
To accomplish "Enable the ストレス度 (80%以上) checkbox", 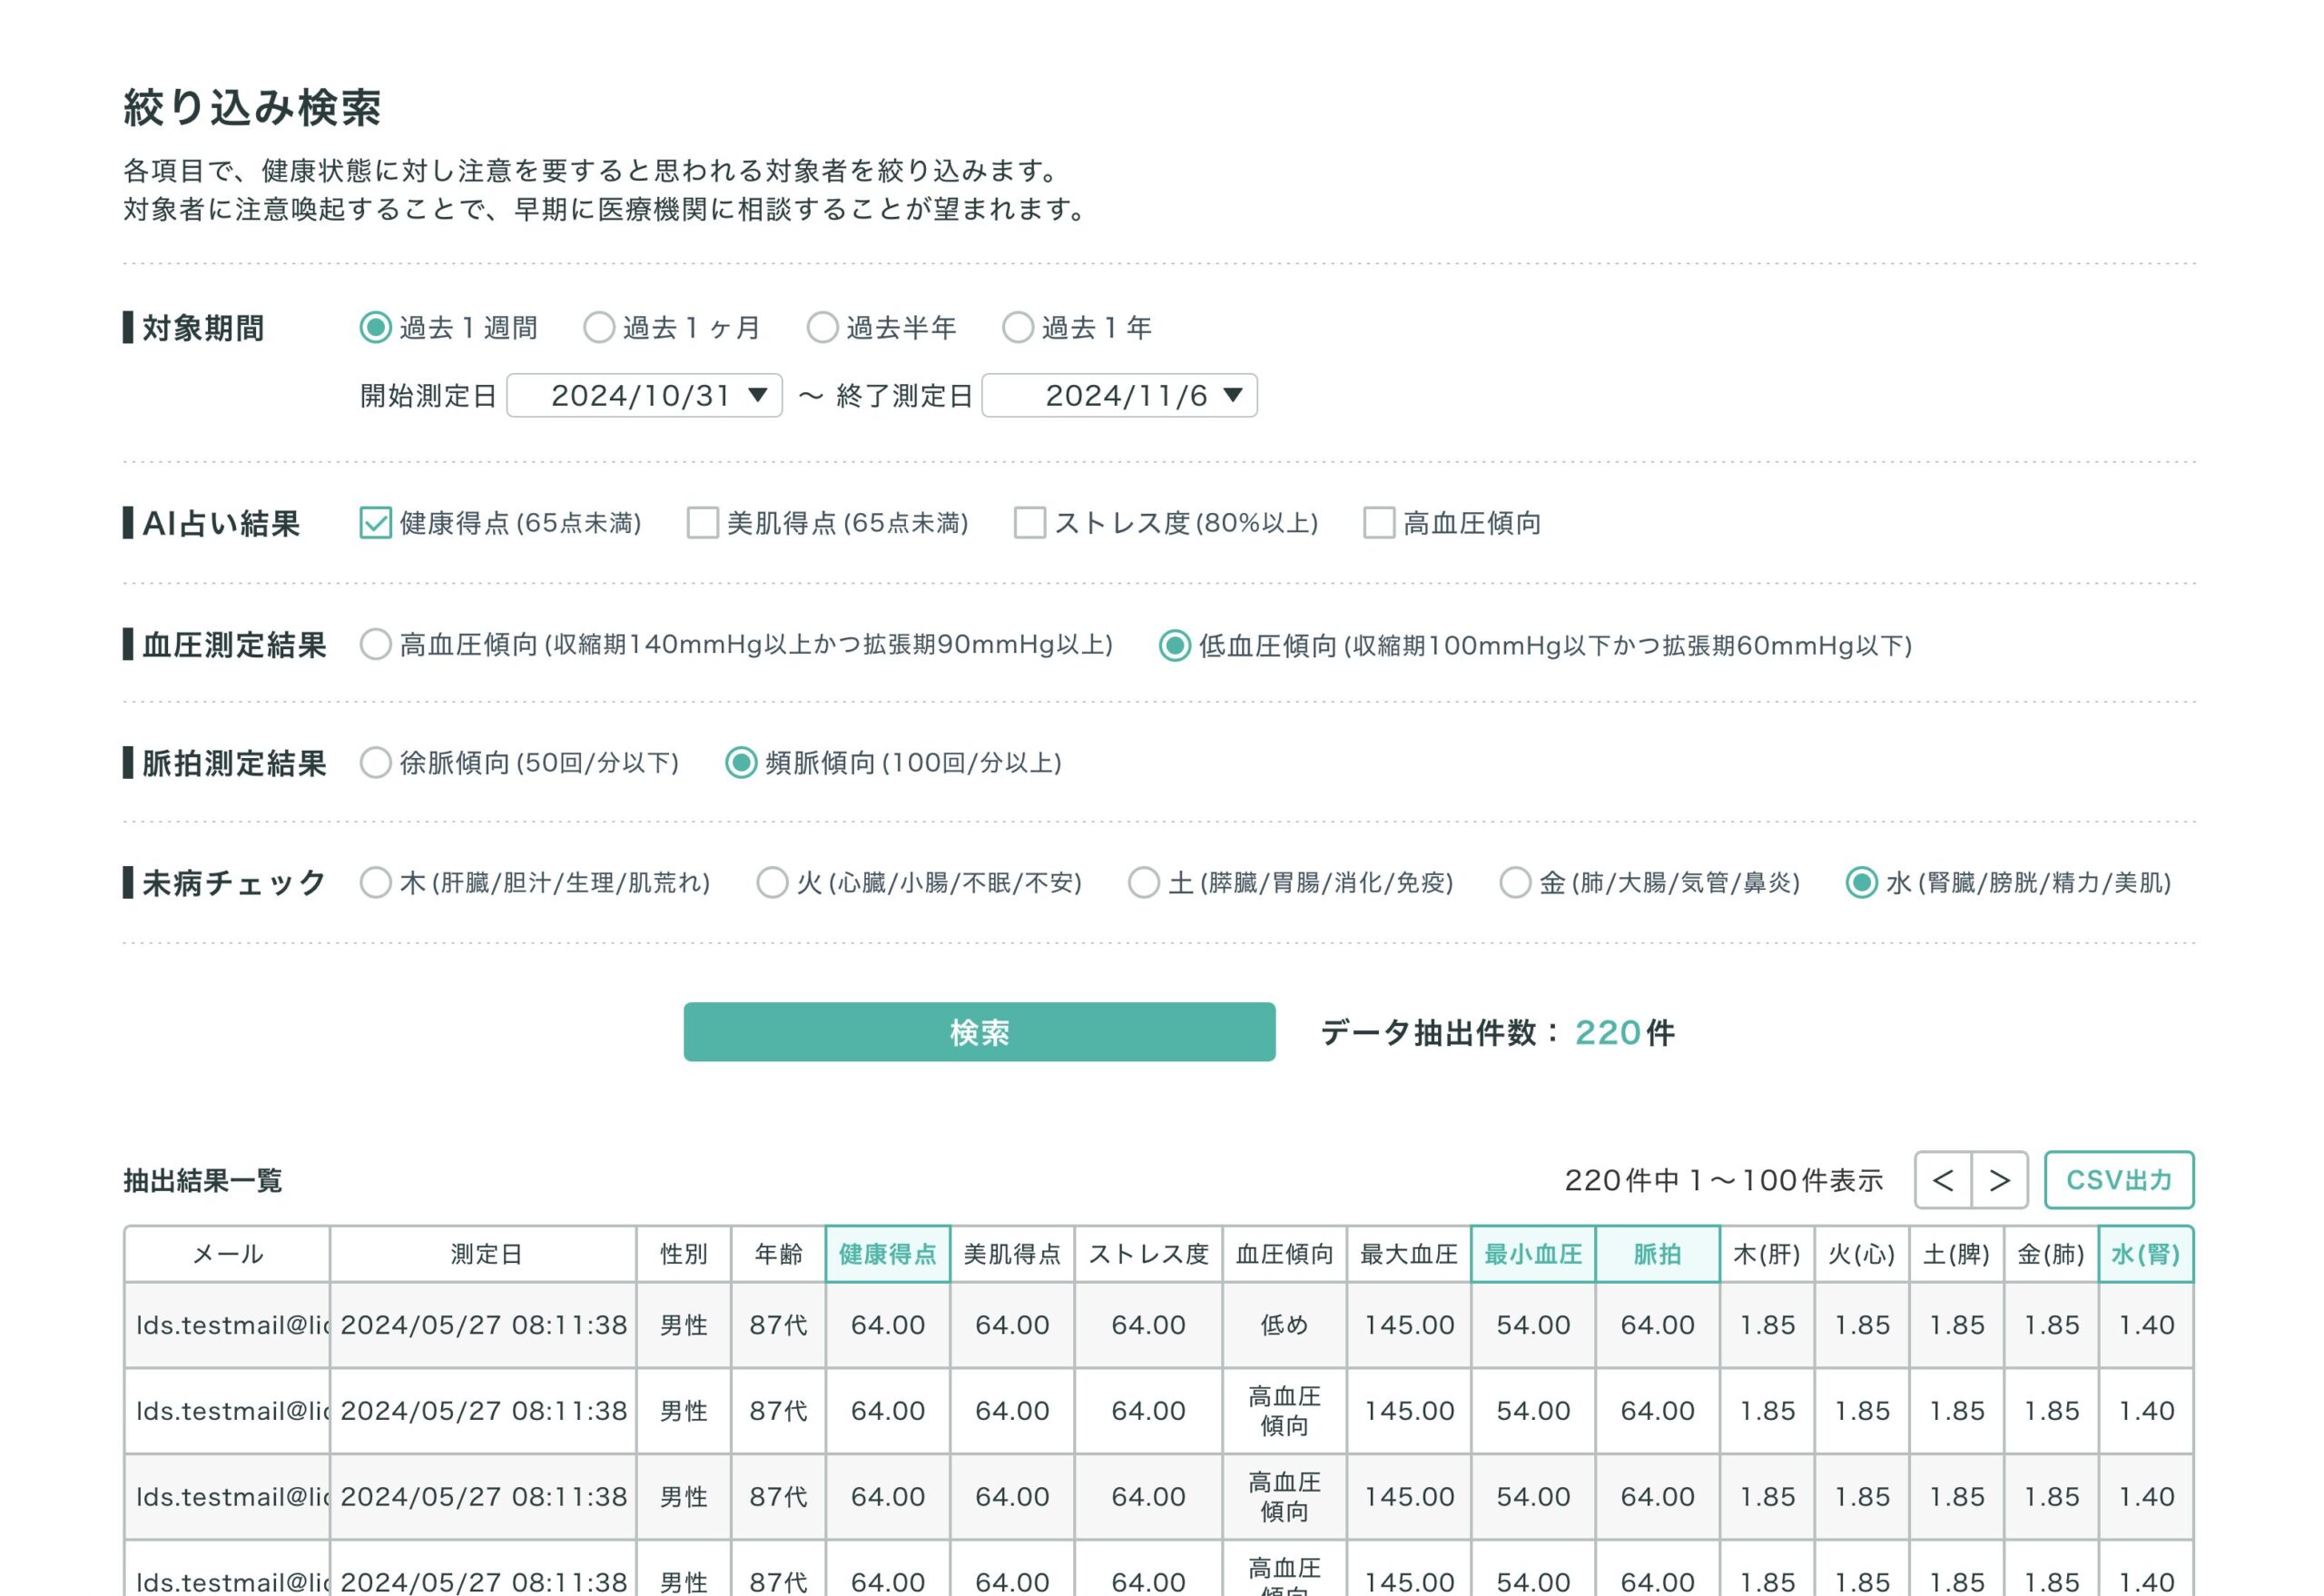I will [1029, 523].
